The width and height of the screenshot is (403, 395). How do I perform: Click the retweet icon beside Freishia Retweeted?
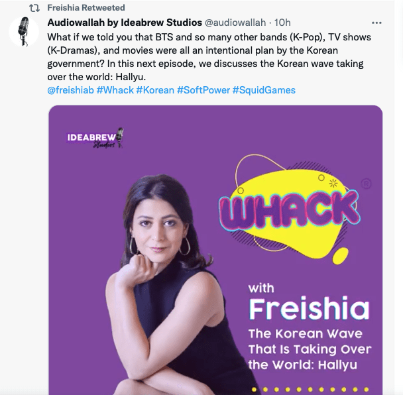[35, 8]
